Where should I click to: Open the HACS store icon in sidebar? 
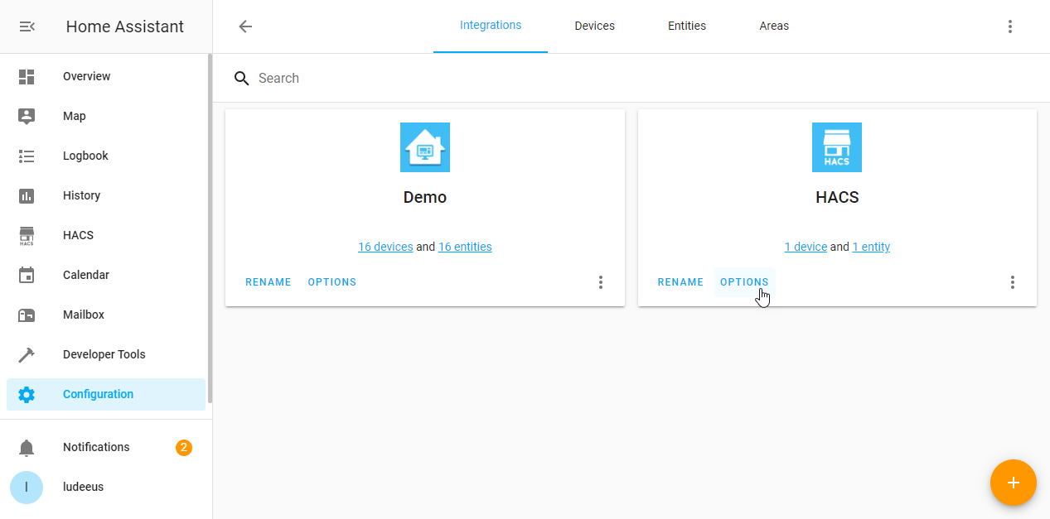[x=27, y=236]
